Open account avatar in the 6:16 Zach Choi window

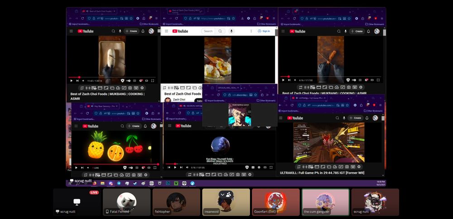click(377, 31)
